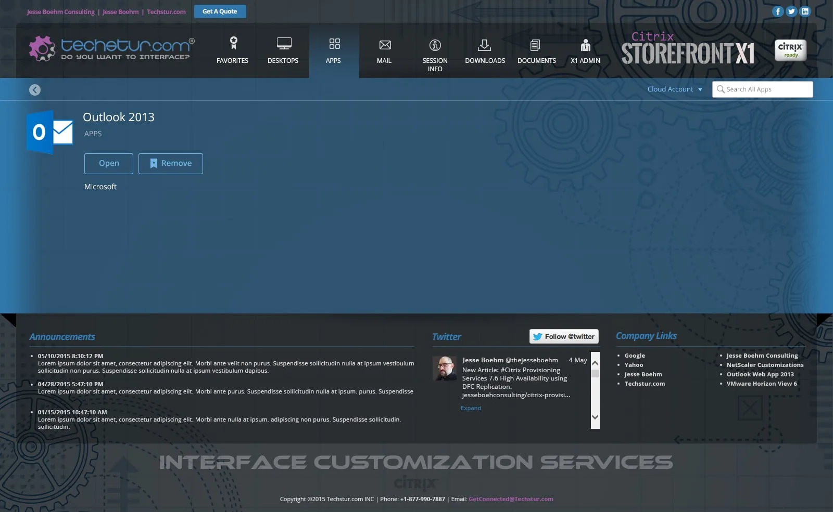Click the Mail menu label
Image resolution: width=833 pixels, height=512 pixels.
384,61
